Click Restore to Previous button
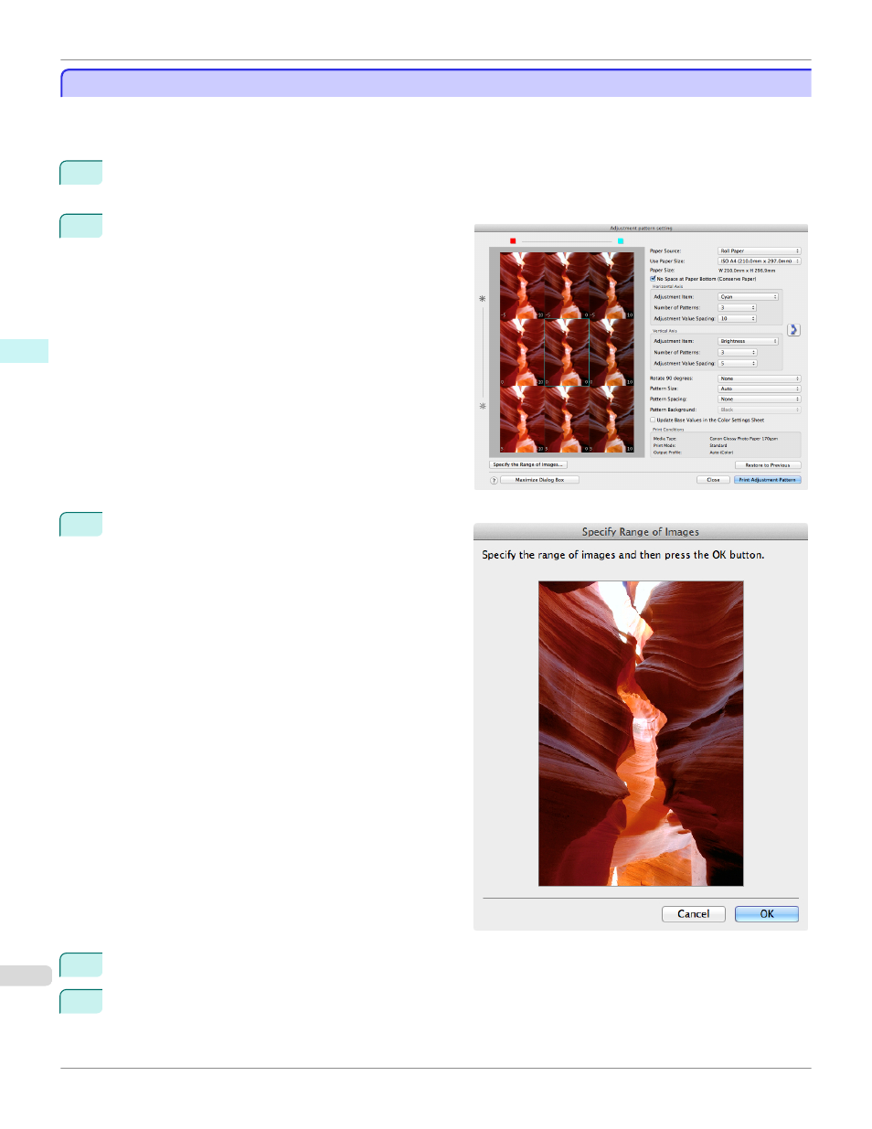The image size is (872, 1129). pyautogui.click(x=768, y=465)
